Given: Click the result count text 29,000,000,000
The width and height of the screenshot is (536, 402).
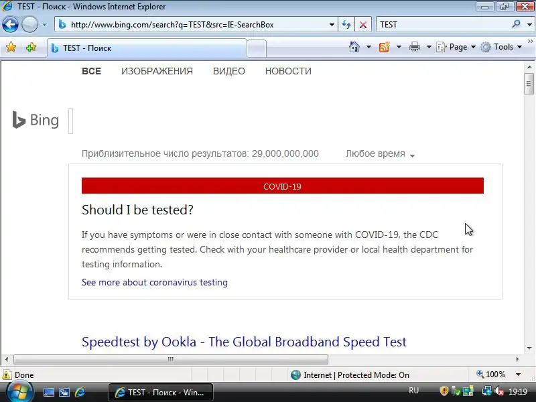Looking at the screenshot, I should (x=285, y=154).
